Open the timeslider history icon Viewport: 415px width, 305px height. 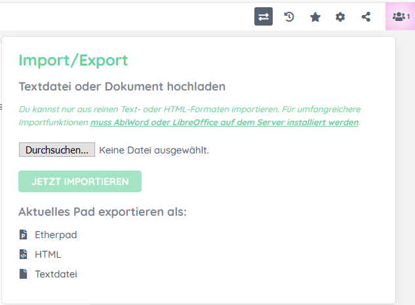point(289,16)
